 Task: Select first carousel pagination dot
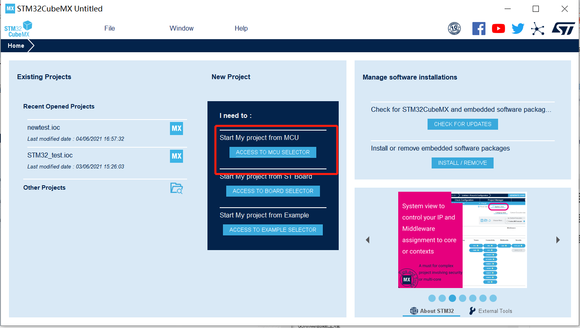tap(432, 298)
